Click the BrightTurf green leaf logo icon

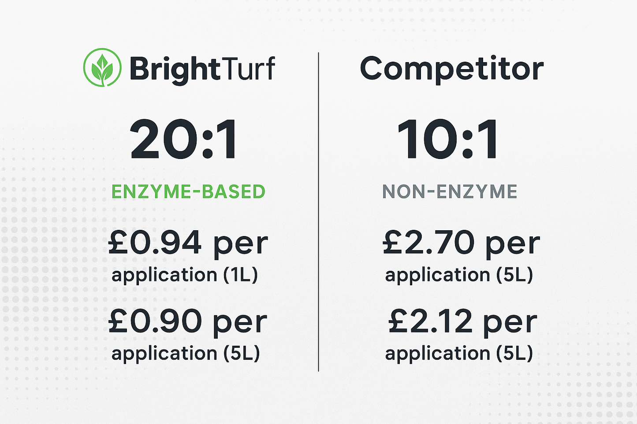[x=102, y=67]
